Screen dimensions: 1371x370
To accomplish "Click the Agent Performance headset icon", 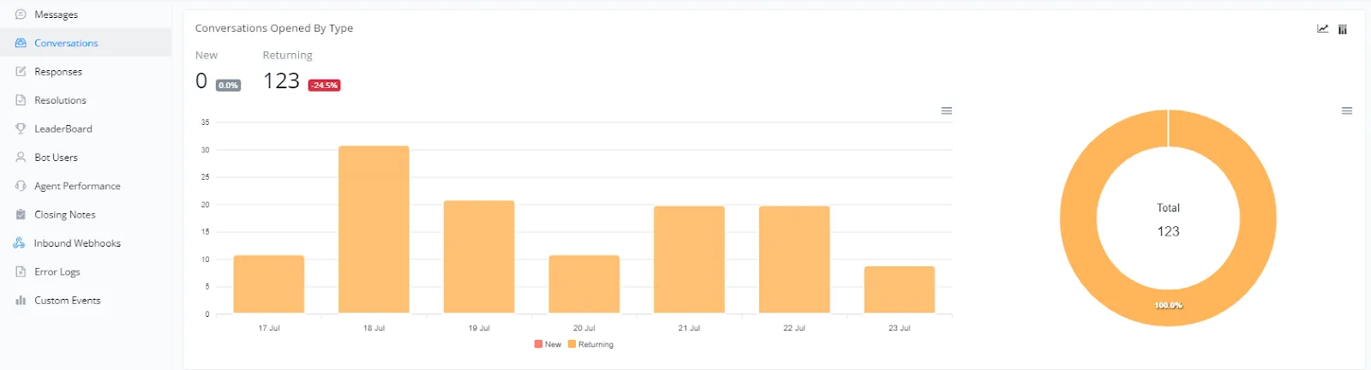I will click(21, 186).
